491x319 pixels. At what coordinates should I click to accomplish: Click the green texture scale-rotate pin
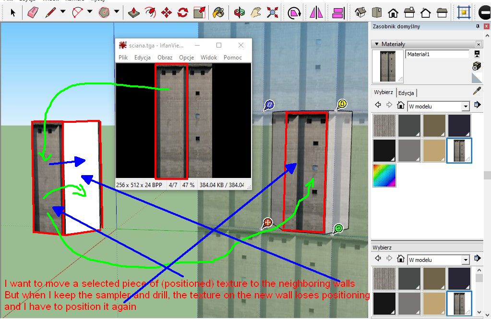[x=337, y=229]
